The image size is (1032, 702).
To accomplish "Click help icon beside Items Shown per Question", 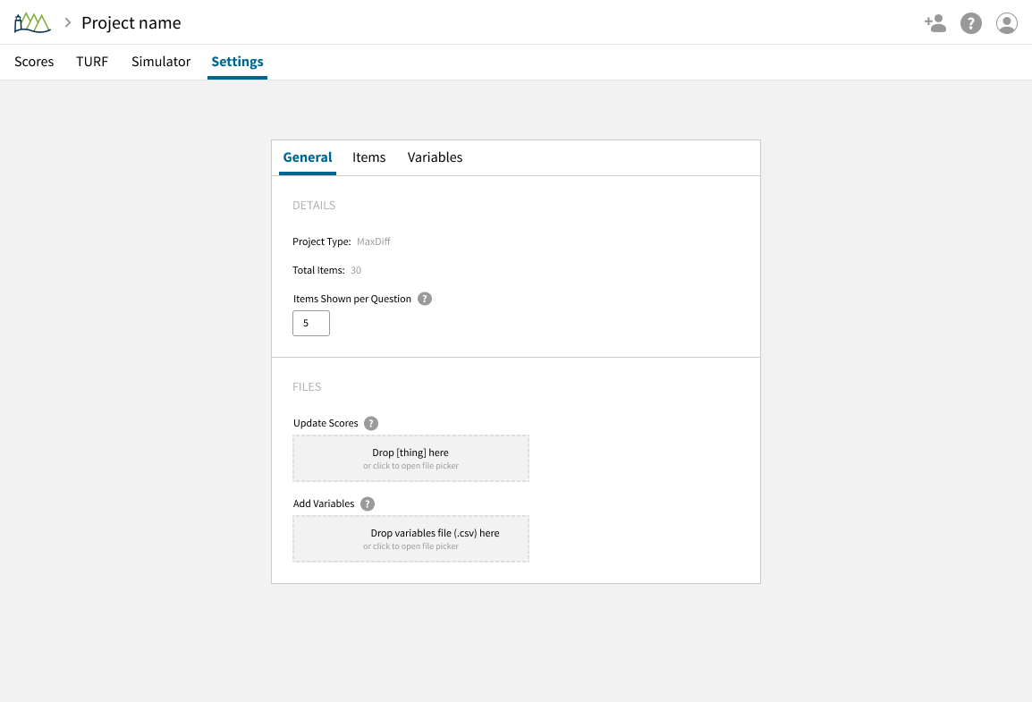I will click(425, 299).
